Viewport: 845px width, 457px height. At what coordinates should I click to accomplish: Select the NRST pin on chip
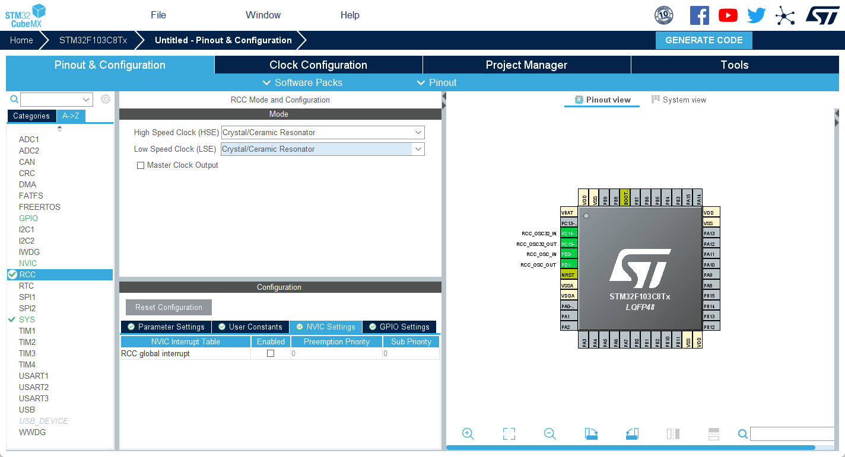[569, 275]
